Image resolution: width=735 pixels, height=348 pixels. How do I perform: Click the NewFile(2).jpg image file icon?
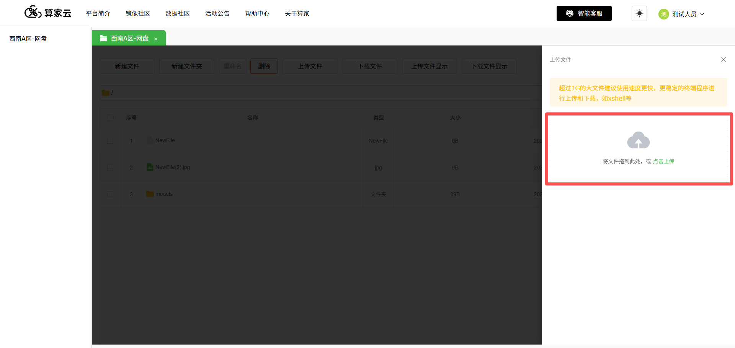(150, 167)
